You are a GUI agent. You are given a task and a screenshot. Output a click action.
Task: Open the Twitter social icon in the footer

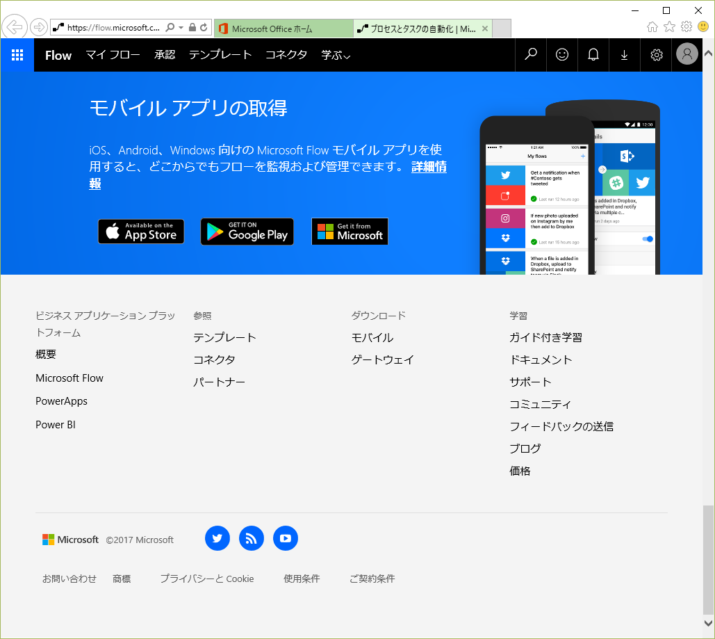217,538
